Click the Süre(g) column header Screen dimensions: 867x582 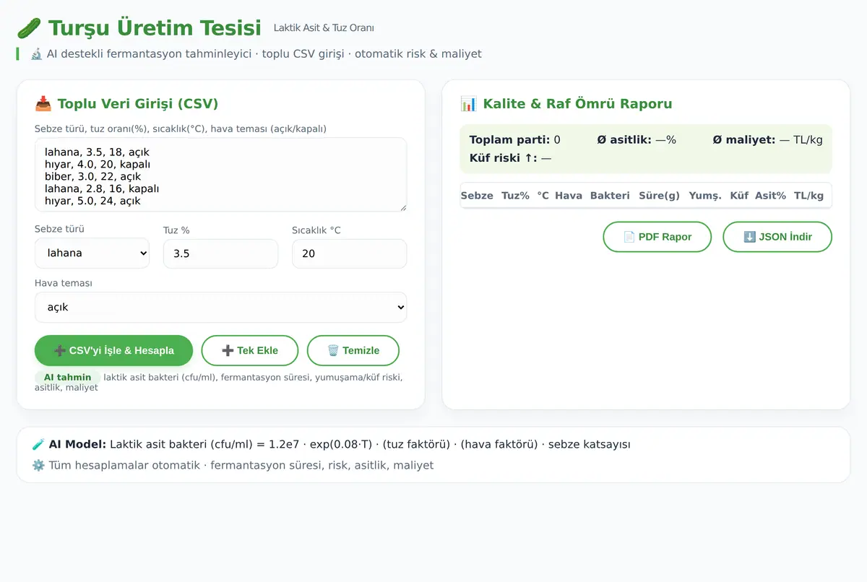pyautogui.click(x=660, y=196)
